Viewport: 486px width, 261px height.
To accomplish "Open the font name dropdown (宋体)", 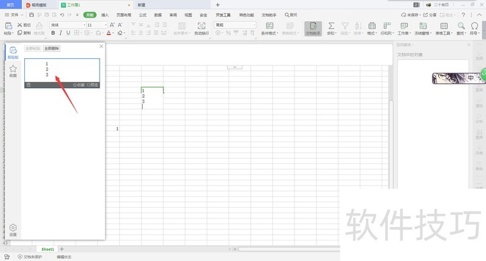I will coord(84,25).
